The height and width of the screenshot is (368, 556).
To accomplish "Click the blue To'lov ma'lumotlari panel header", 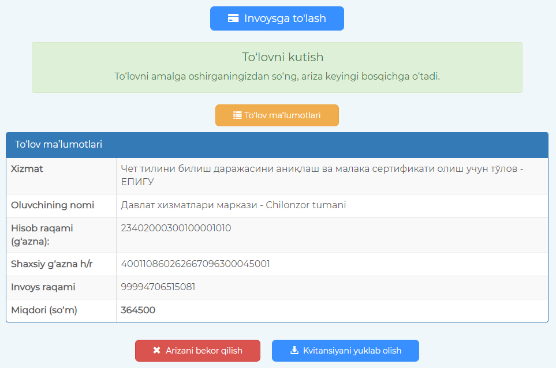I will pyautogui.click(x=277, y=144).
